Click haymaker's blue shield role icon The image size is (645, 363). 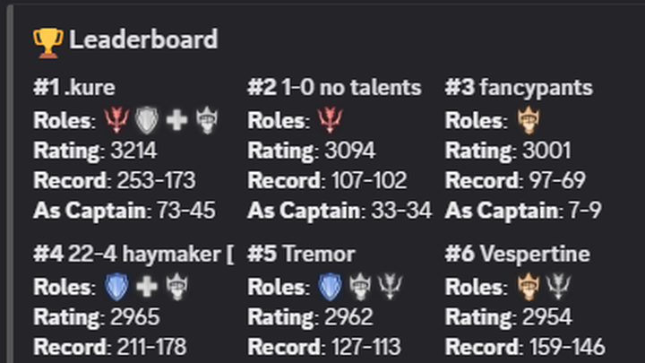[x=116, y=287]
